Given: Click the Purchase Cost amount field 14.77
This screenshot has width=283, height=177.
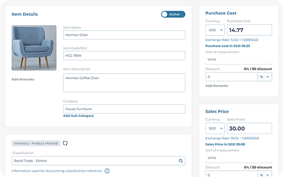Looking at the screenshot, I should (x=250, y=30).
